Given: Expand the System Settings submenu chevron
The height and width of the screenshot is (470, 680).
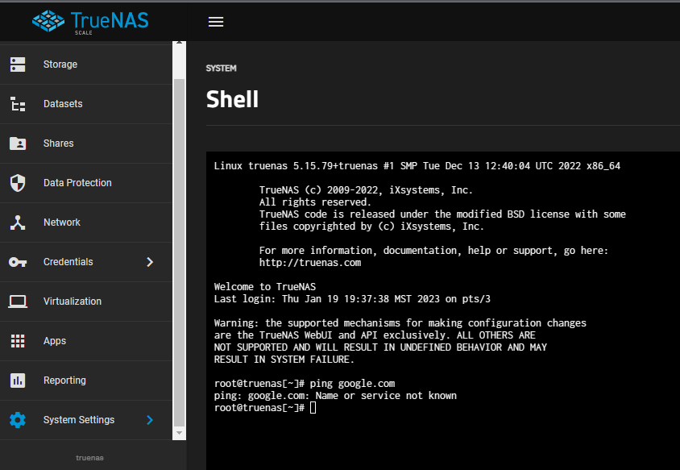Looking at the screenshot, I should pyautogui.click(x=150, y=420).
